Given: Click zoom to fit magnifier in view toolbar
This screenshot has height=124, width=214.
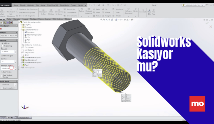Looking at the screenshot, I should tap(101, 20).
